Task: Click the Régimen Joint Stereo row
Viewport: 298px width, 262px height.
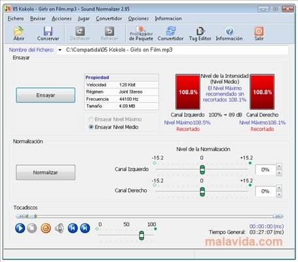Action: pos(121,92)
